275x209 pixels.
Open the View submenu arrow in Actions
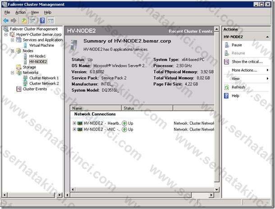point(267,78)
